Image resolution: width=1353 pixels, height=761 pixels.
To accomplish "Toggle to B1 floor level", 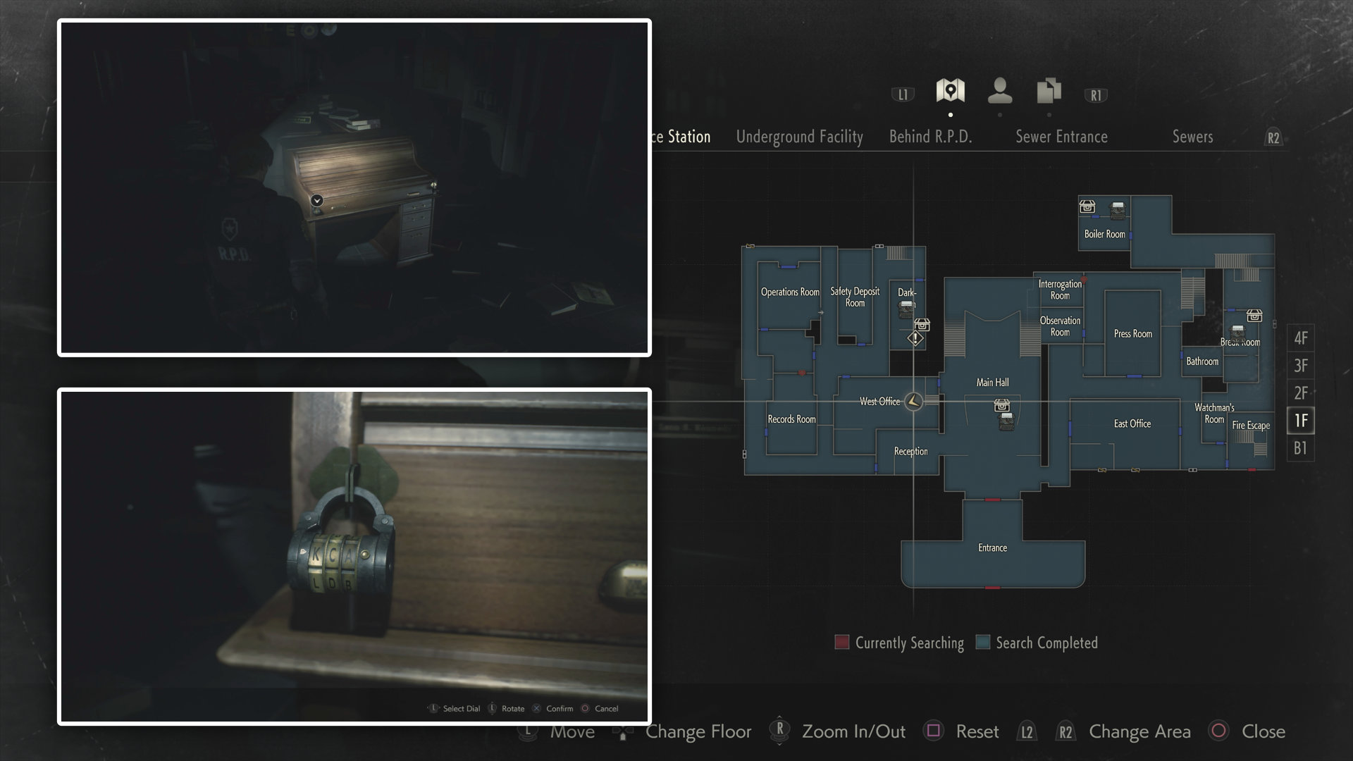I will (1300, 448).
